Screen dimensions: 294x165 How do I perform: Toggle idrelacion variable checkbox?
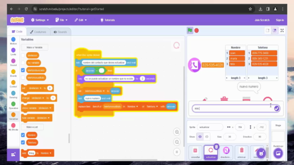click(23, 55)
